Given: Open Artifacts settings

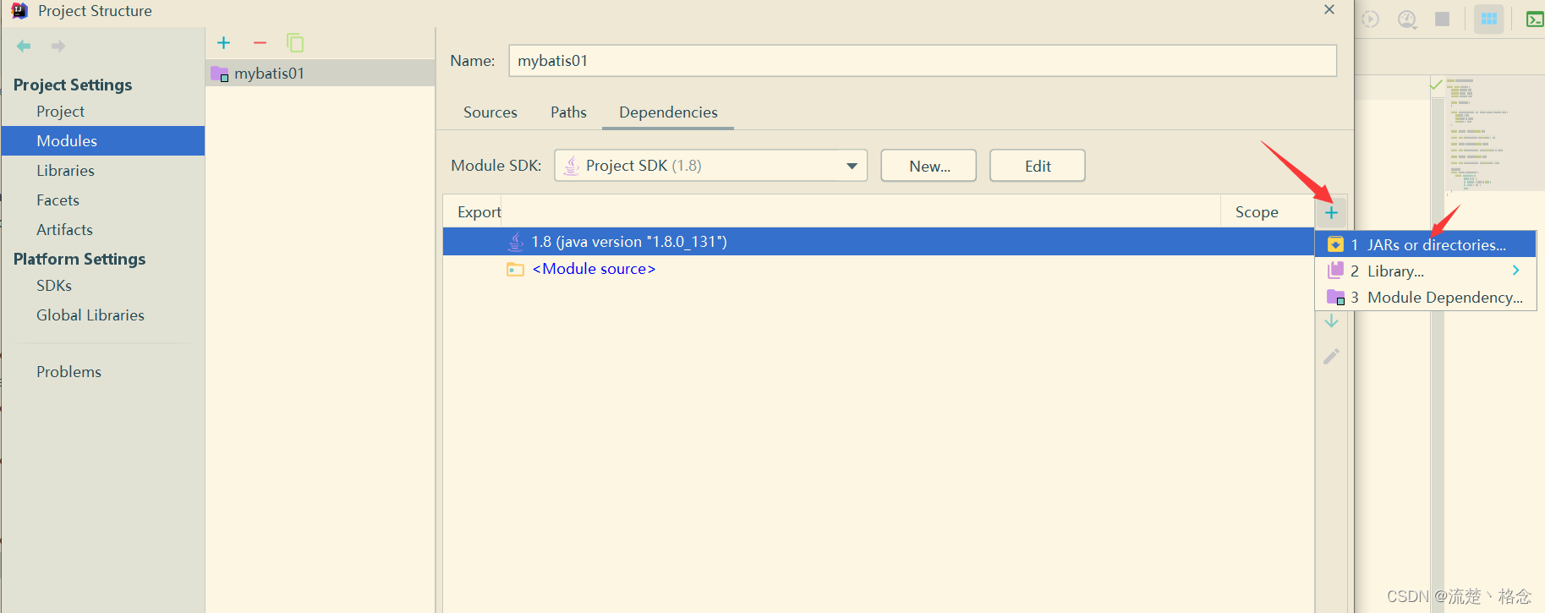Looking at the screenshot, I should [64, 230].
